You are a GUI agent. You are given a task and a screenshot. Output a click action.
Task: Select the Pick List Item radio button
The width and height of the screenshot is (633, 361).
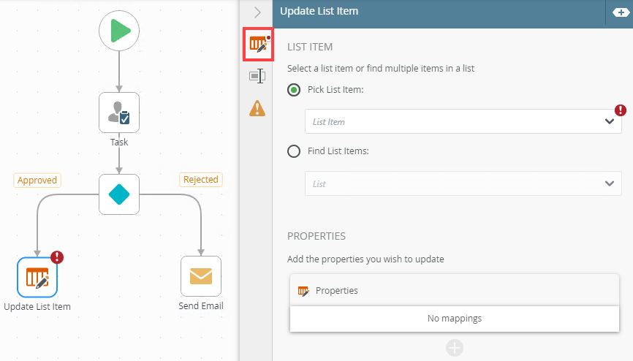(x=294, y=90)
